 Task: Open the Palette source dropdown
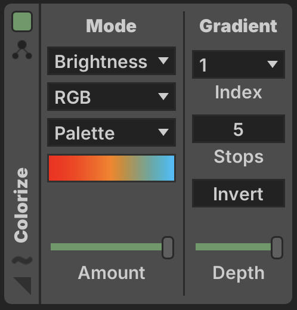[x=112, y=132]
